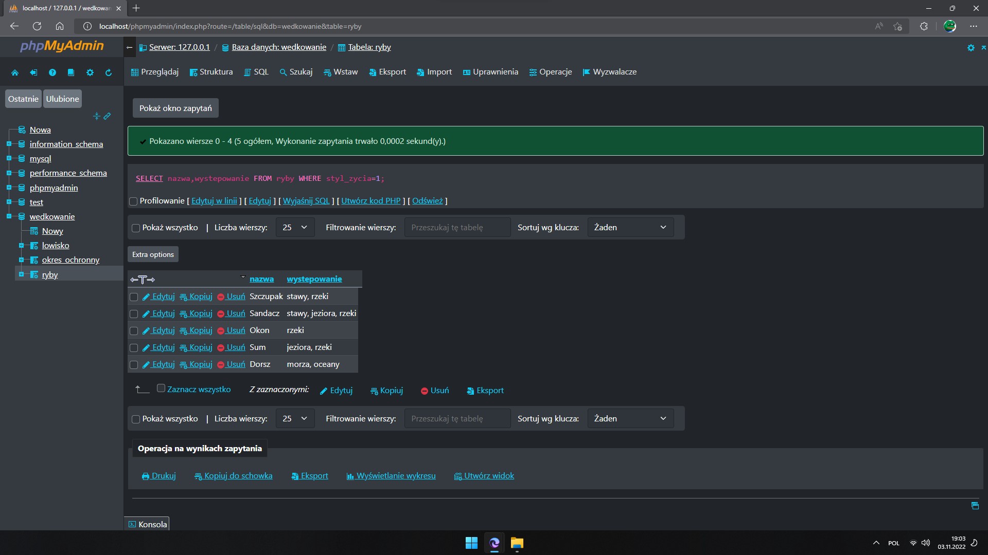Open Microsoft Edge from the taskbar
Image resolution: width=988 pixels, height=555 pixels.
point(494,543)
